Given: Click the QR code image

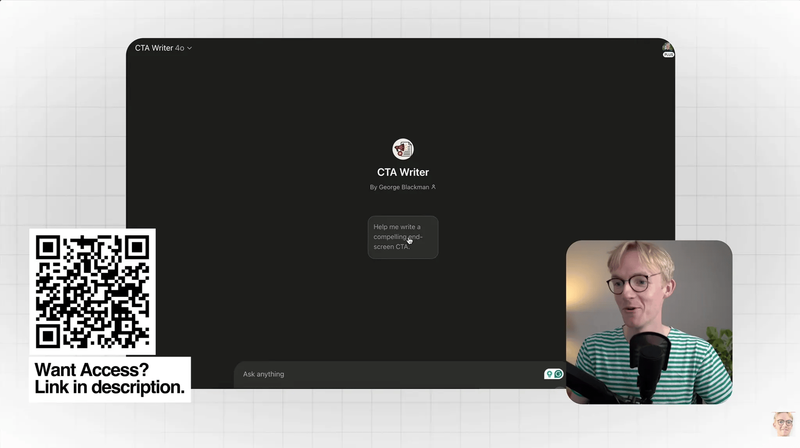Looking at the screenshot, I should coord(92,291).
